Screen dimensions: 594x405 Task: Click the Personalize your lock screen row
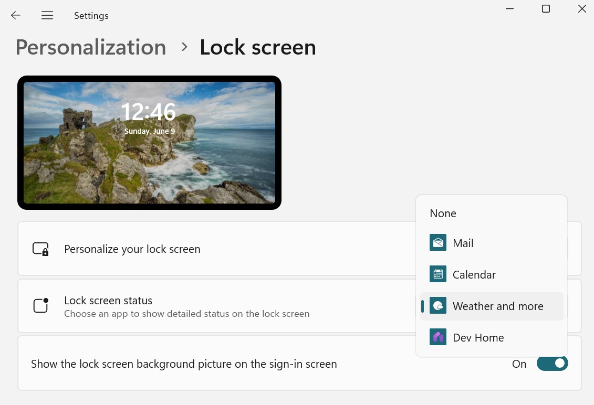point(210,248)
